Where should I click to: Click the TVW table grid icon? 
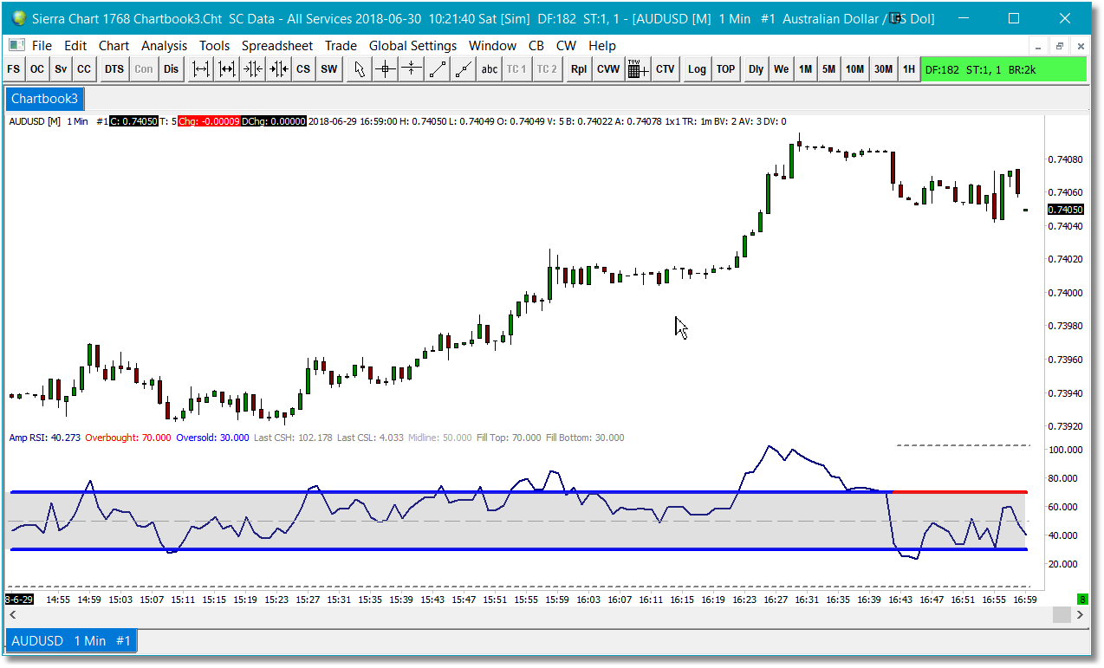(638, 69)
